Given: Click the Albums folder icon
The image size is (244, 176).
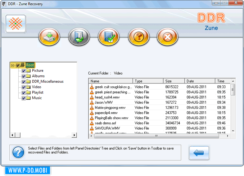Looking at the screenshot, I should tap(28, 76).
